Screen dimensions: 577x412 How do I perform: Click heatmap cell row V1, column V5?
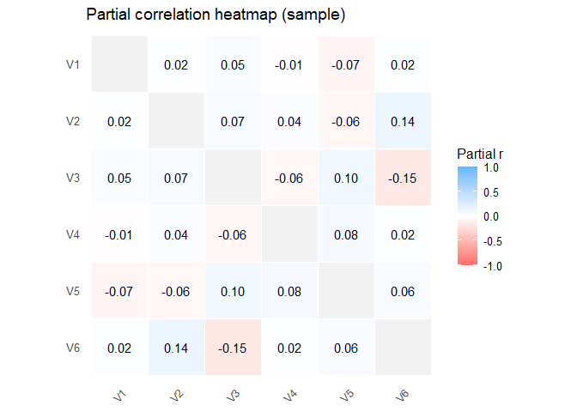point(346,64)
